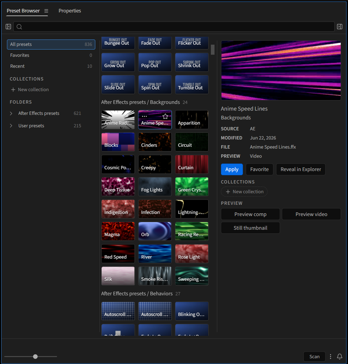Select the Lightning preset thumbnail

click(192, 209)
